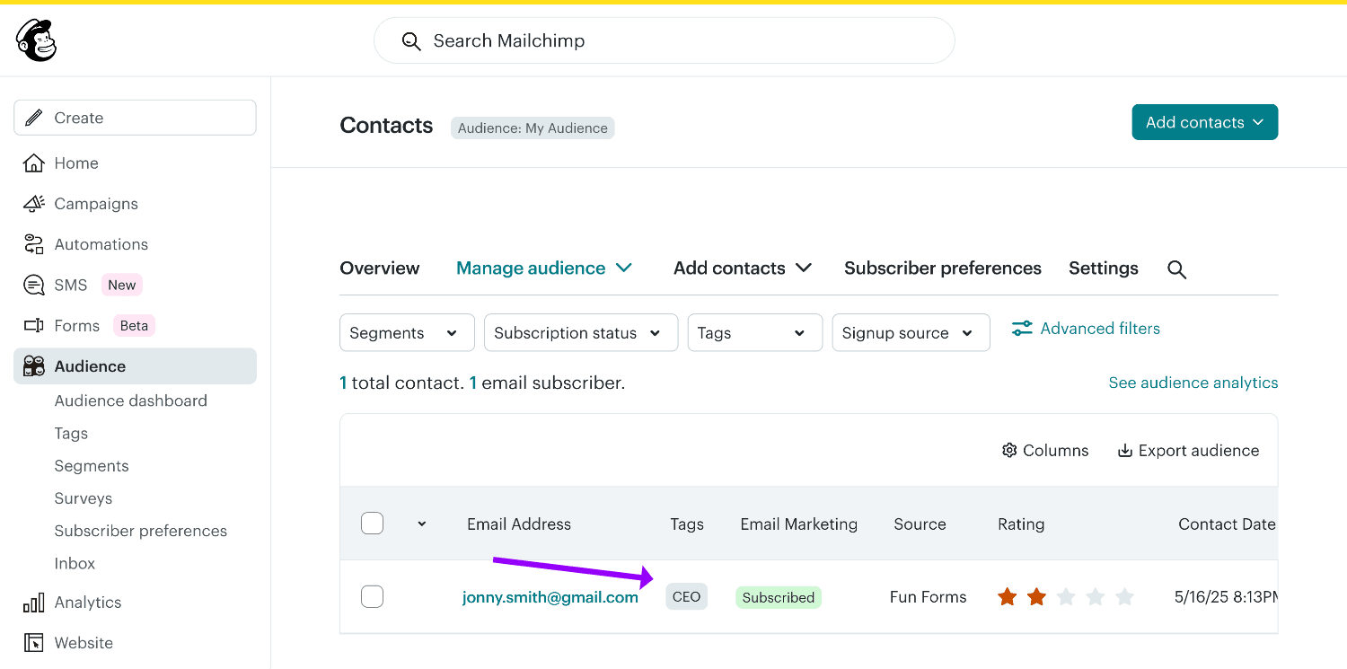Open Inbox in the sidebar
The width and height of the screenshot is (1347, 669).
point(75,563)
